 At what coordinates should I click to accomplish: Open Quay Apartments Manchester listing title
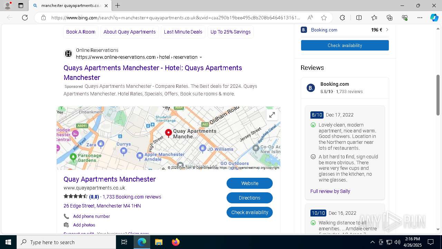point(109,179)
